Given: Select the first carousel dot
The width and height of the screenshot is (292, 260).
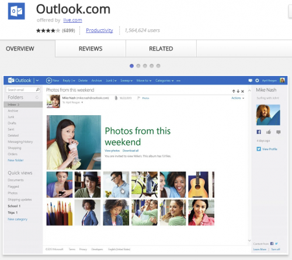Looking at the screenshot, I should [131, 66].
